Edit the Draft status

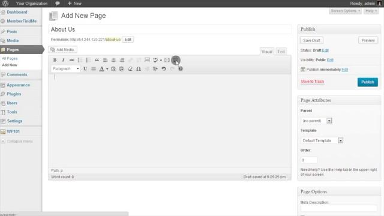tap(325, 50)
